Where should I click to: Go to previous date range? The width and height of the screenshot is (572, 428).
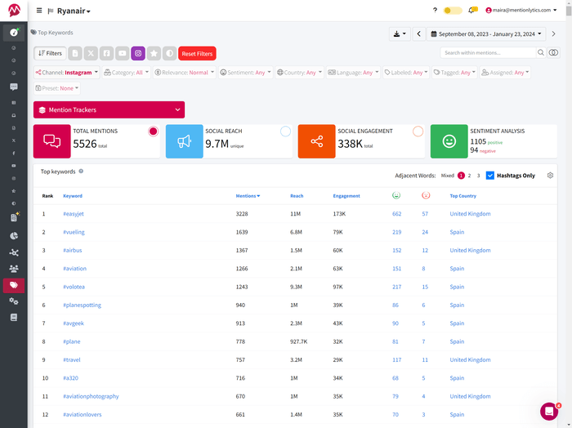[x=418, y=34]
